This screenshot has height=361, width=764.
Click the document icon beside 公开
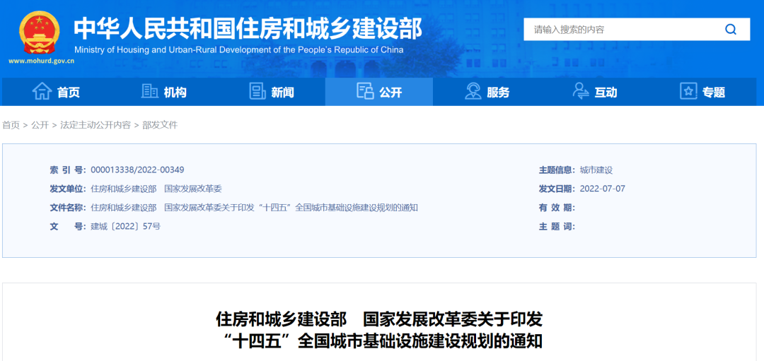tap(365, 91)
